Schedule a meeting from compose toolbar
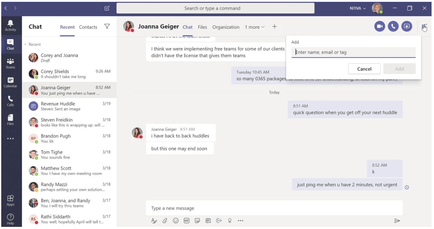434x229 pixels. point(208,221)
